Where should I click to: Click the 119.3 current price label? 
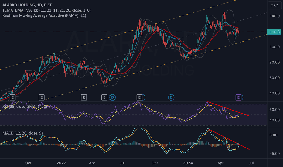[274, 32]
